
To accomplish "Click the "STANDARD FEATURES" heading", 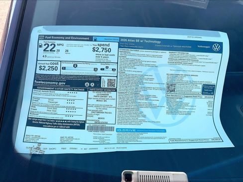I will click(x=129, y=50).
